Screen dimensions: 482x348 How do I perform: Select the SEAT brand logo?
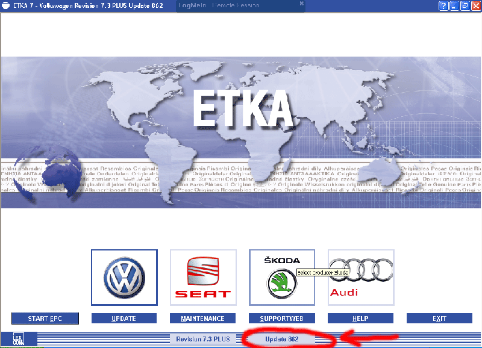point(203,278)
